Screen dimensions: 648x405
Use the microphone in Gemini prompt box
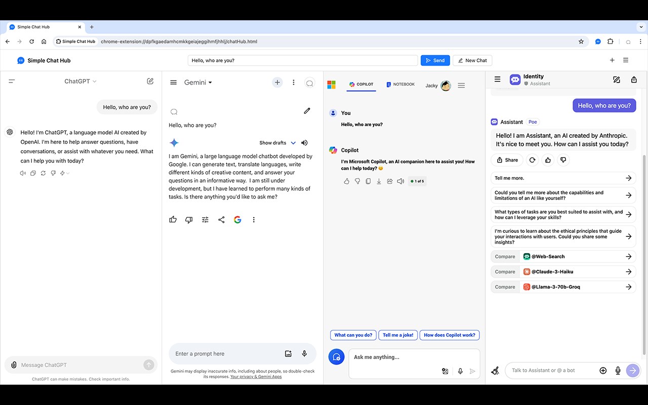[x=304, y=354]
